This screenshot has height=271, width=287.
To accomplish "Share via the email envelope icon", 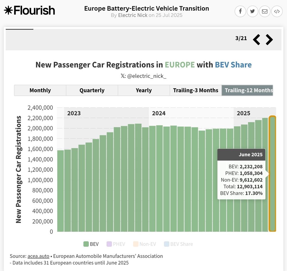I will click(265, 12).
